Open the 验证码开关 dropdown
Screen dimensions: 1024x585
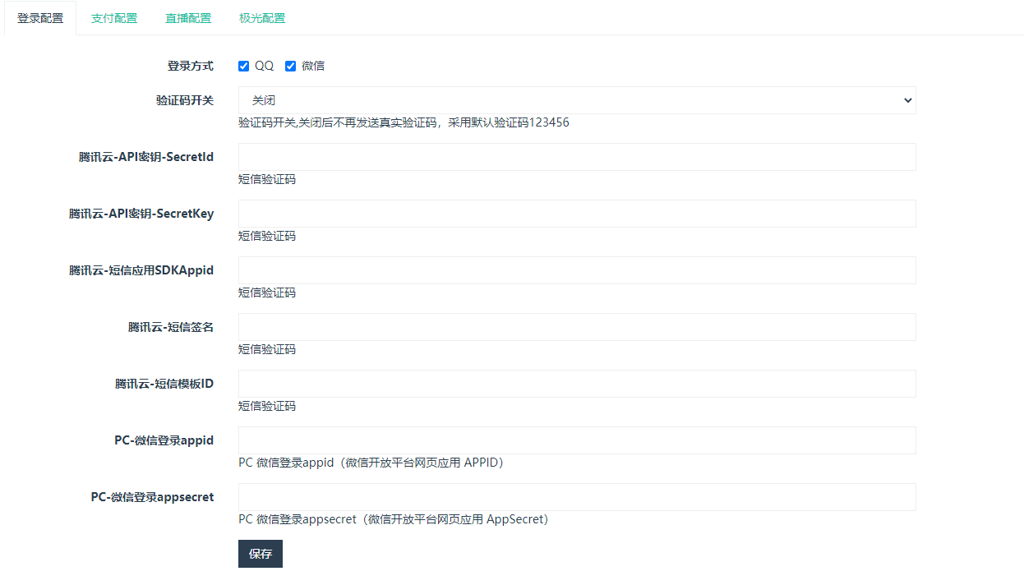[x=577, y=100]
